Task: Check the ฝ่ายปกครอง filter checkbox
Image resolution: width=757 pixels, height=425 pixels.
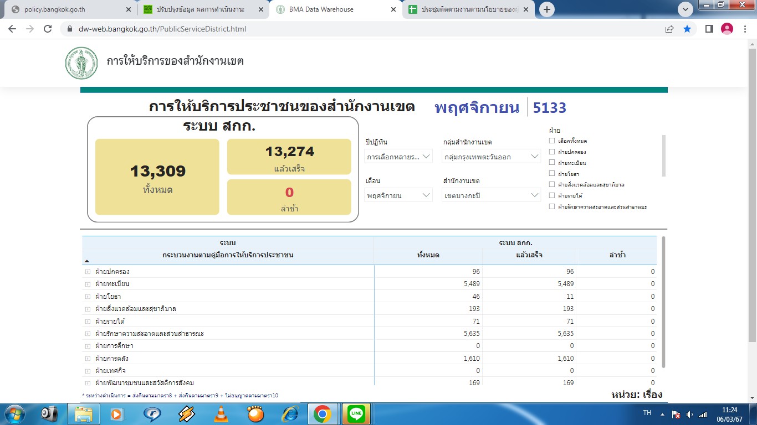Action: (x=551, y=152)
